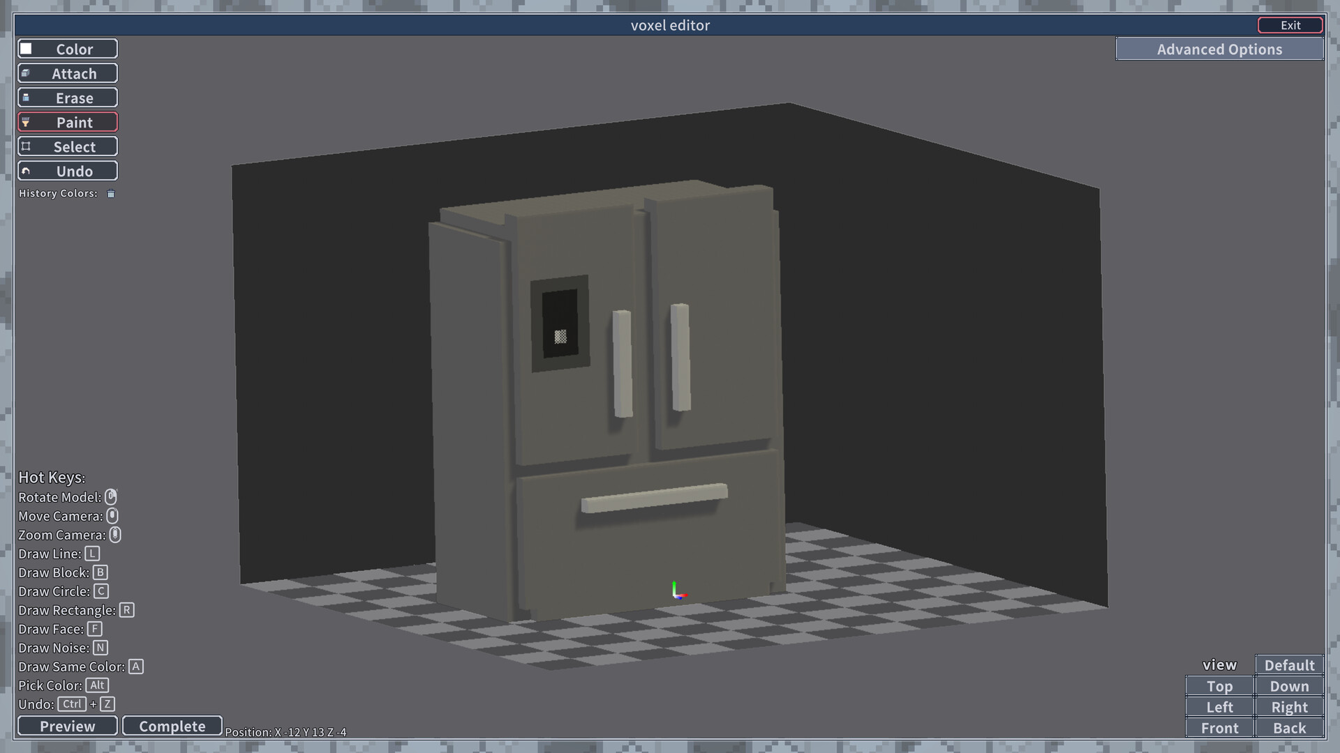Switch to Default view
Screen dimensions: 1340x753
(x=1289, y=664)
